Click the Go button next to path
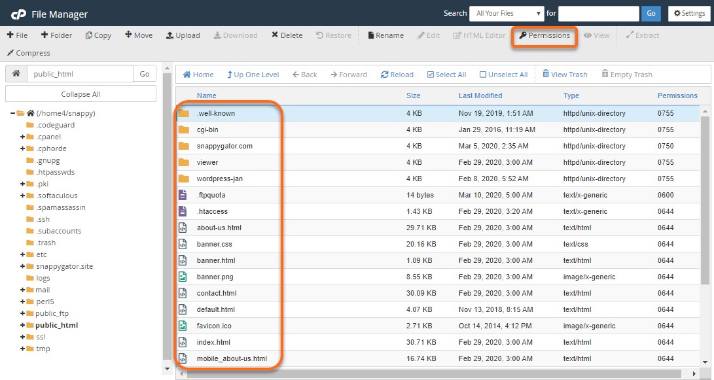The image size is (714, 380). coord(145,73)
